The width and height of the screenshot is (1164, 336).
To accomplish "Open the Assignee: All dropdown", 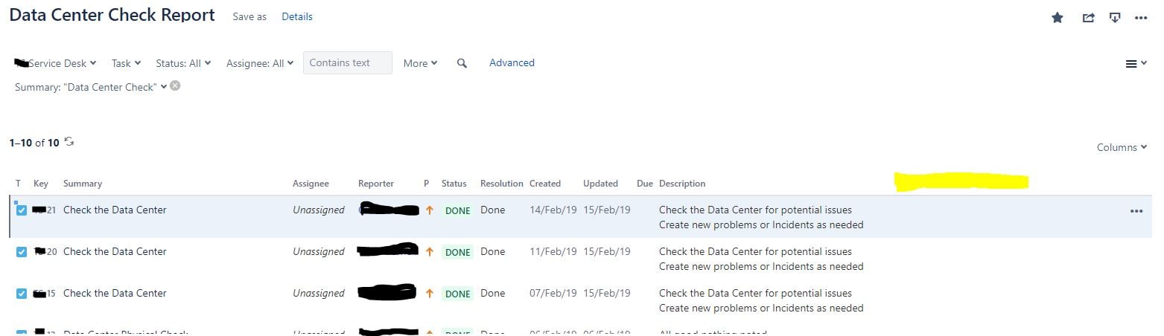I will (x=260, y=63).
